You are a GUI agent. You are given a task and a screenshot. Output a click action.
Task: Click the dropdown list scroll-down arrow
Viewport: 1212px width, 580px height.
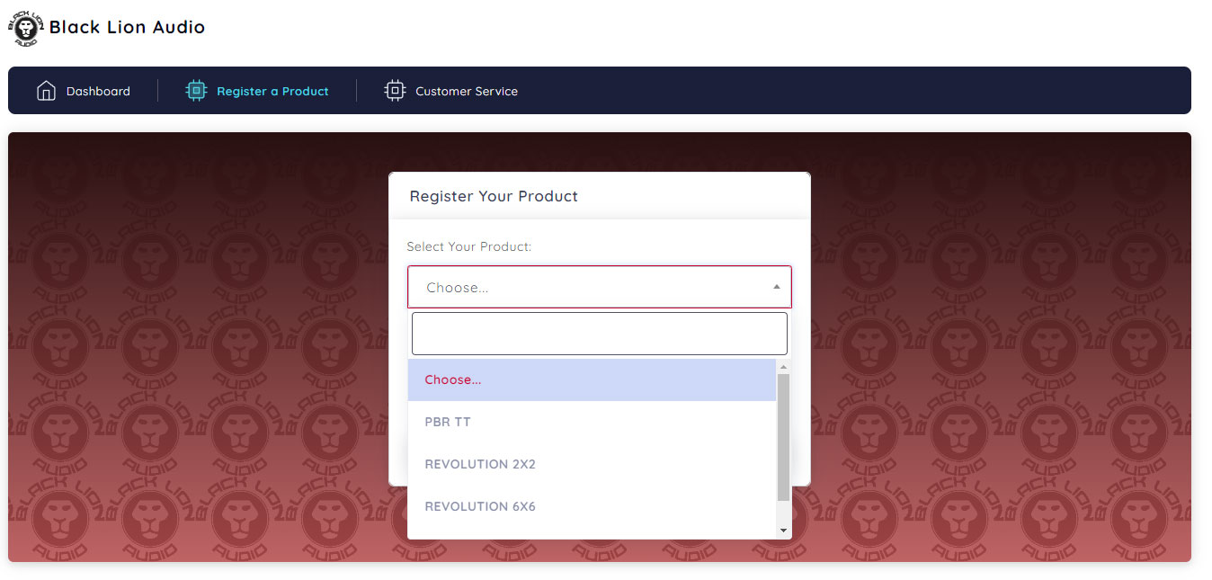click(x=783, y=531)
